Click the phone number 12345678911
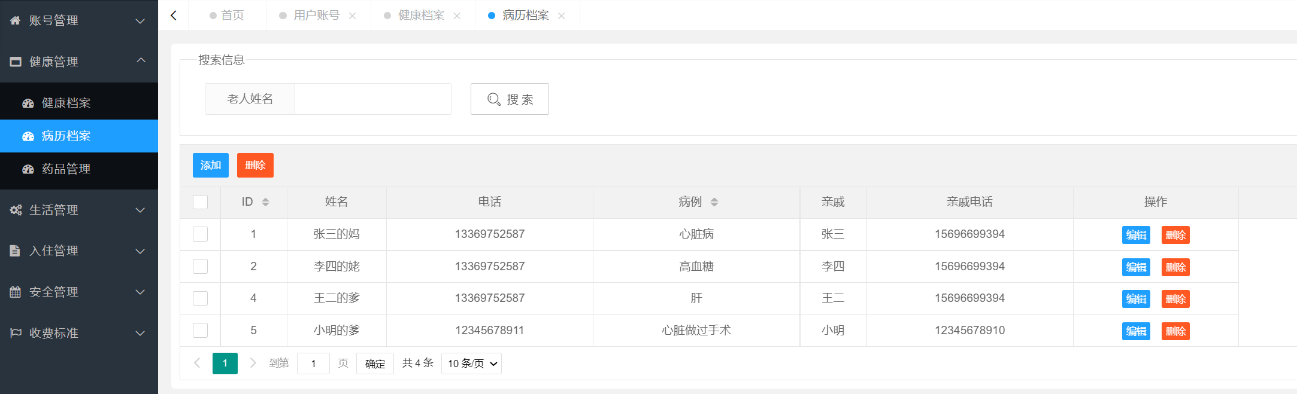Viewport: 1297px width, 394px height. click(490, 331)
